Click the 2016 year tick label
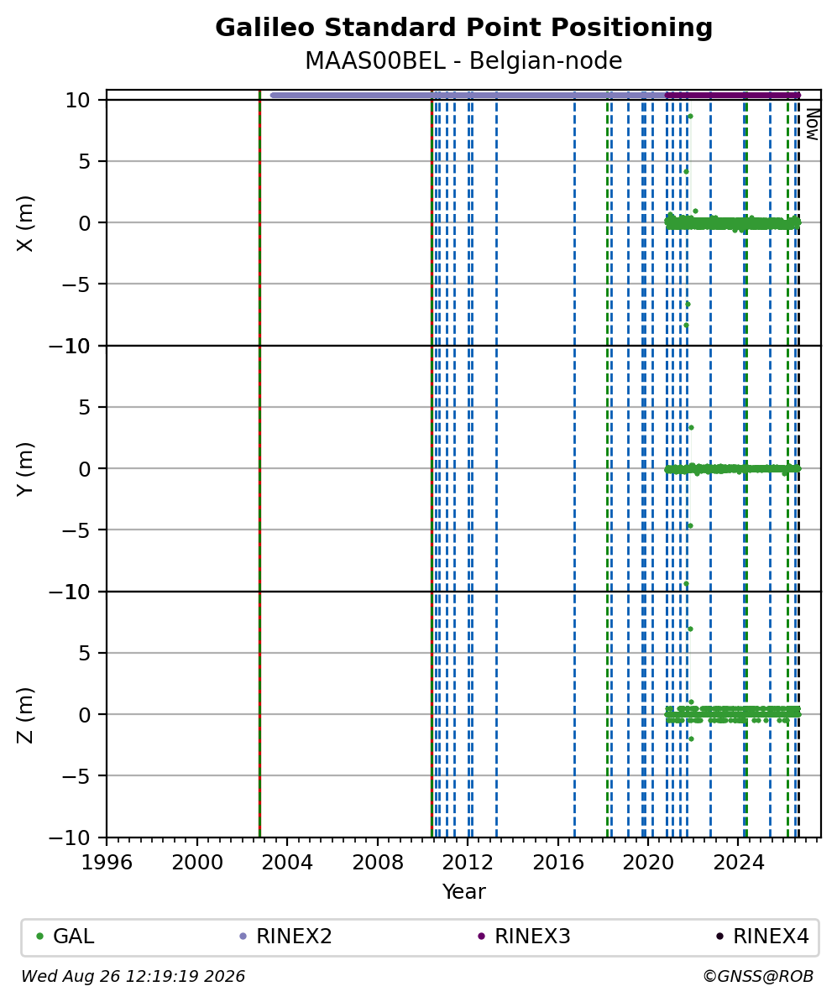The height and width of the screenshot is (1002, 837). pyautogui.click(x=558, y=863)
